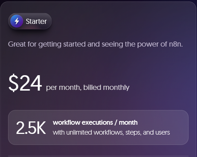This screenshot has width=197, height=157.
Task: Click empty area inside the executions box right edge
Action: tap(180, 127)
